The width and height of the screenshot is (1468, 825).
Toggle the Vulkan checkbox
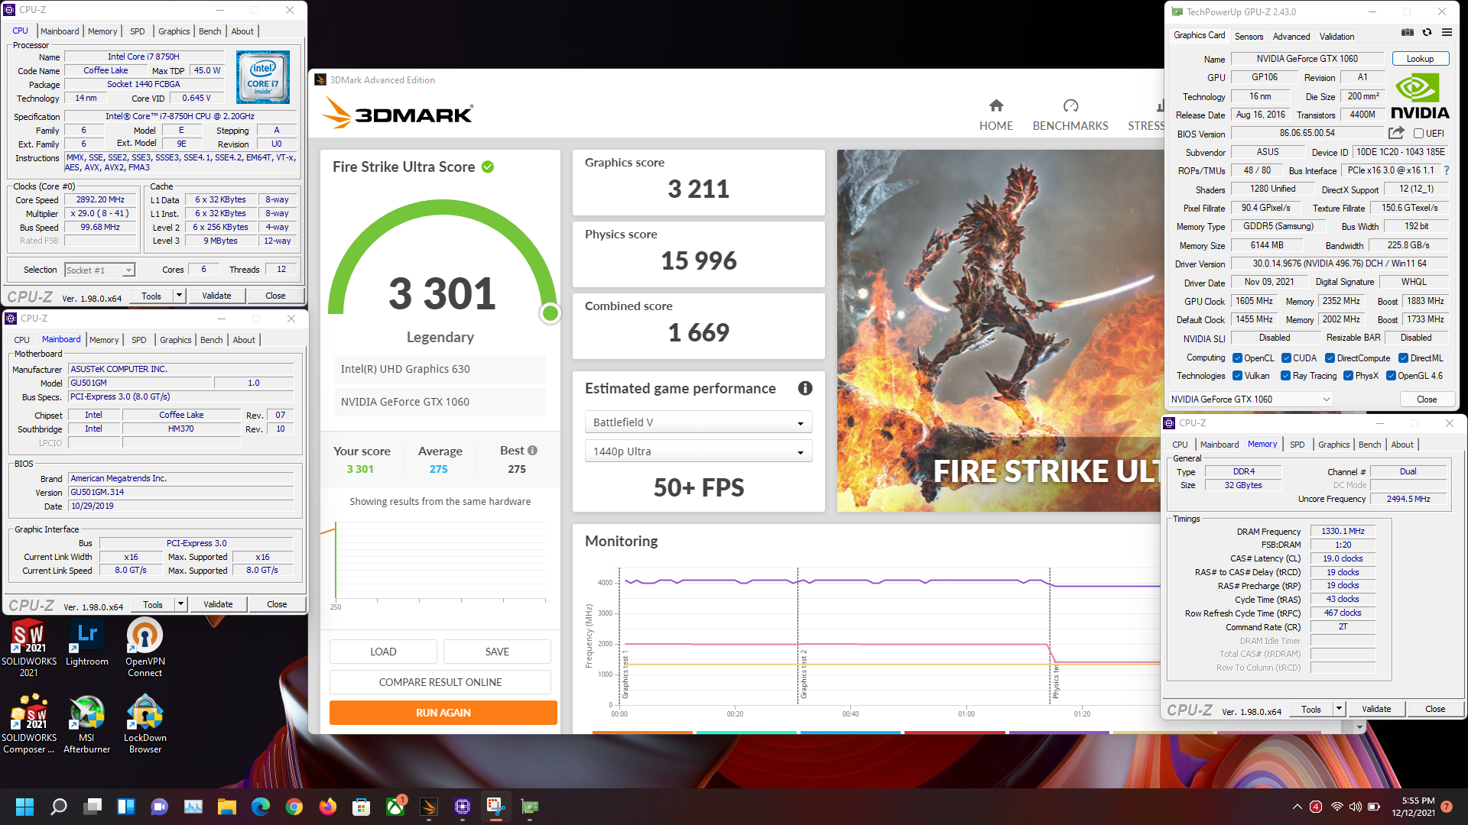(1237, 376)
